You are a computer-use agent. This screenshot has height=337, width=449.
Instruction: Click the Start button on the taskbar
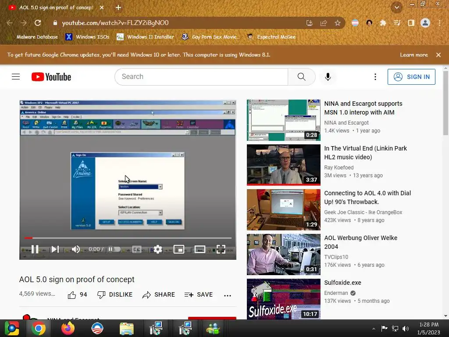pos(11,328)
